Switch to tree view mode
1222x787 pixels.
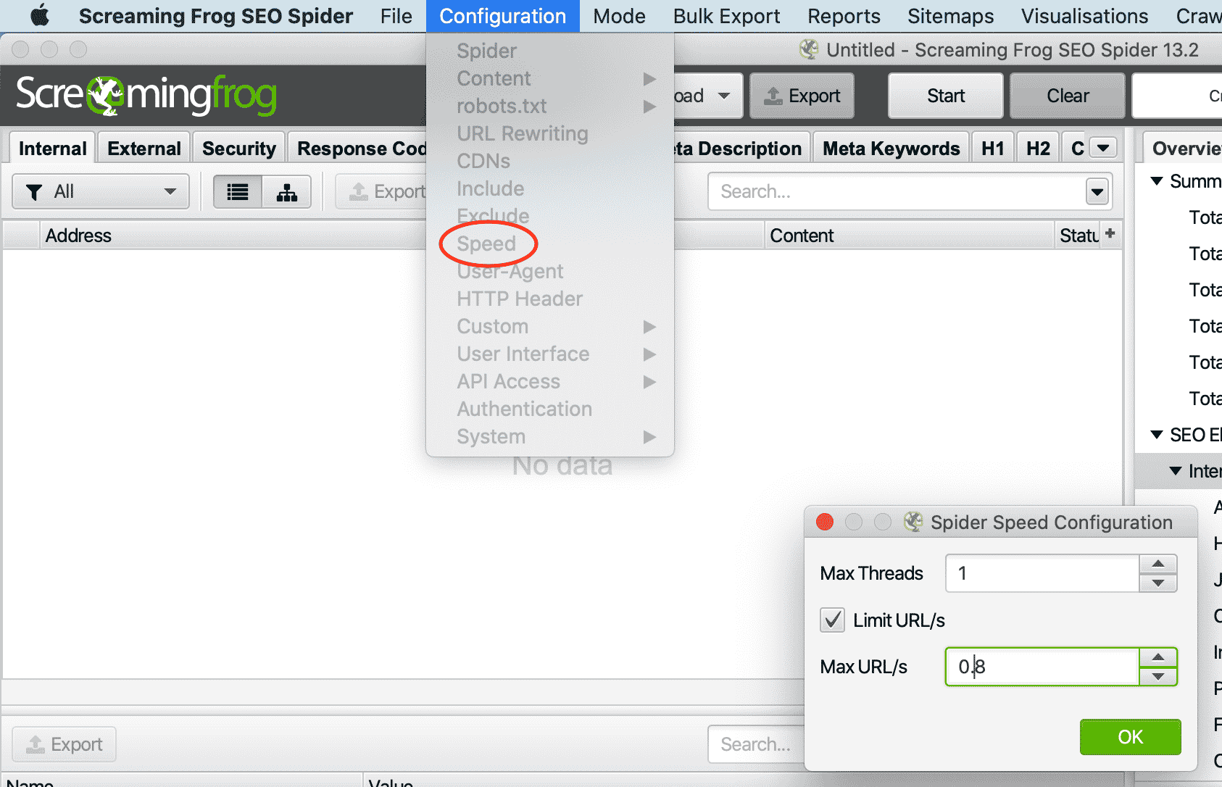287,192
